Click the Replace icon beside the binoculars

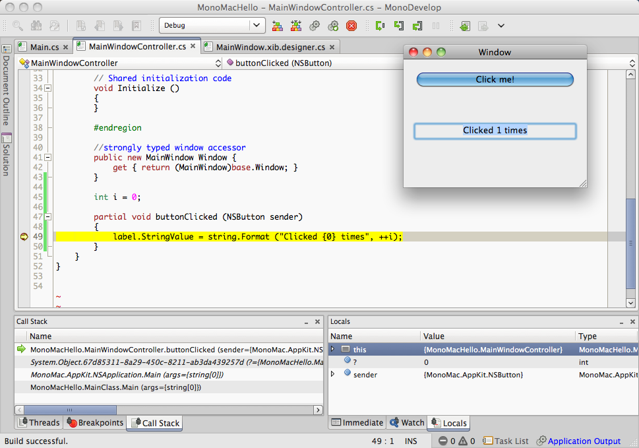pos(55,26)
